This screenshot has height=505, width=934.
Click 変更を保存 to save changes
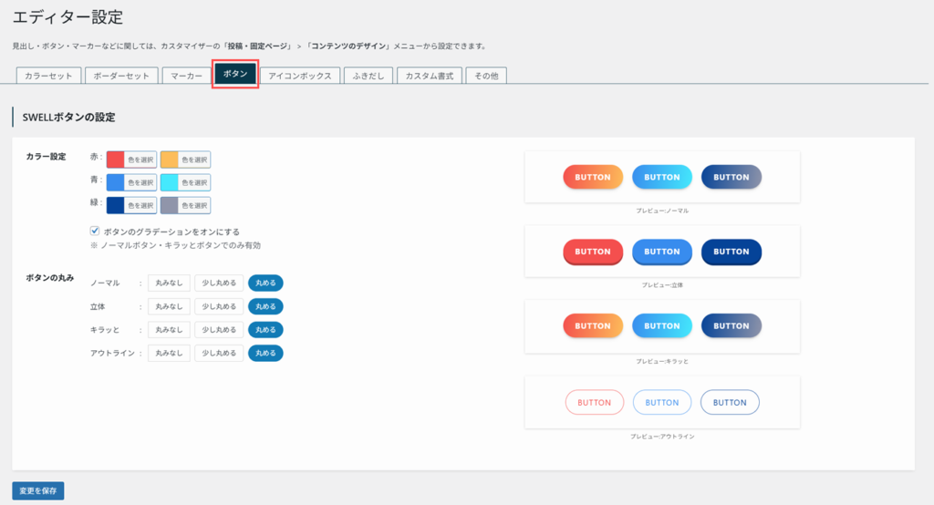click(38, 490)
